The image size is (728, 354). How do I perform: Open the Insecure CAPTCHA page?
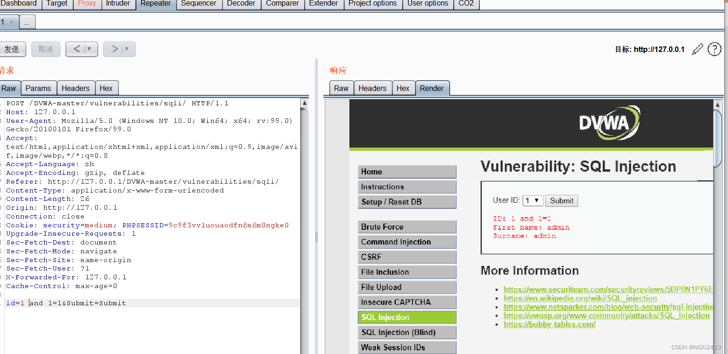407,302
